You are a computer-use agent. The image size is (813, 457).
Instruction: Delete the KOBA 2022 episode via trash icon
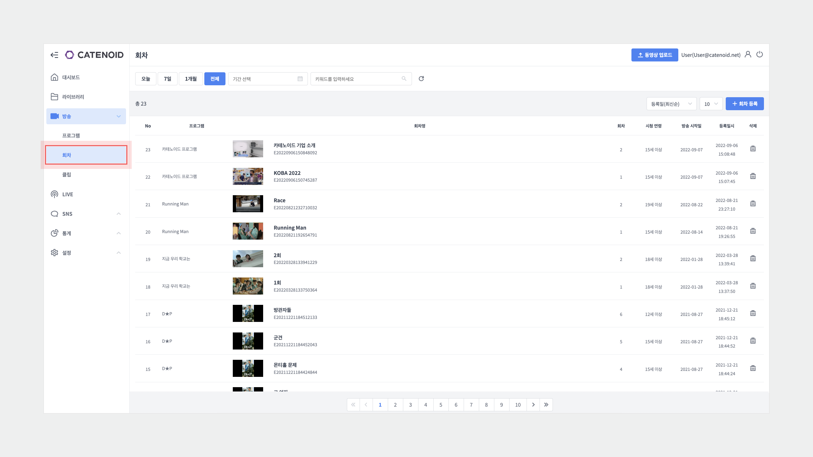tap(753, 176)
